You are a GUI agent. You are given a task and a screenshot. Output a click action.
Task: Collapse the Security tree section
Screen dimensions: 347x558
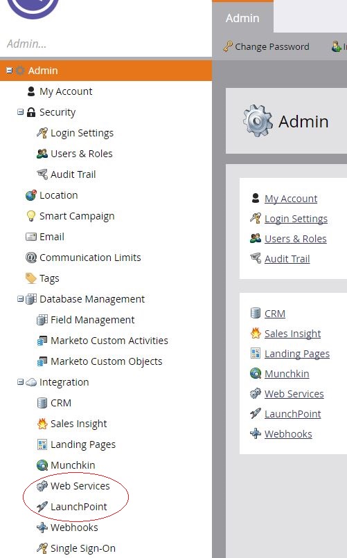[x=20, y=112]
